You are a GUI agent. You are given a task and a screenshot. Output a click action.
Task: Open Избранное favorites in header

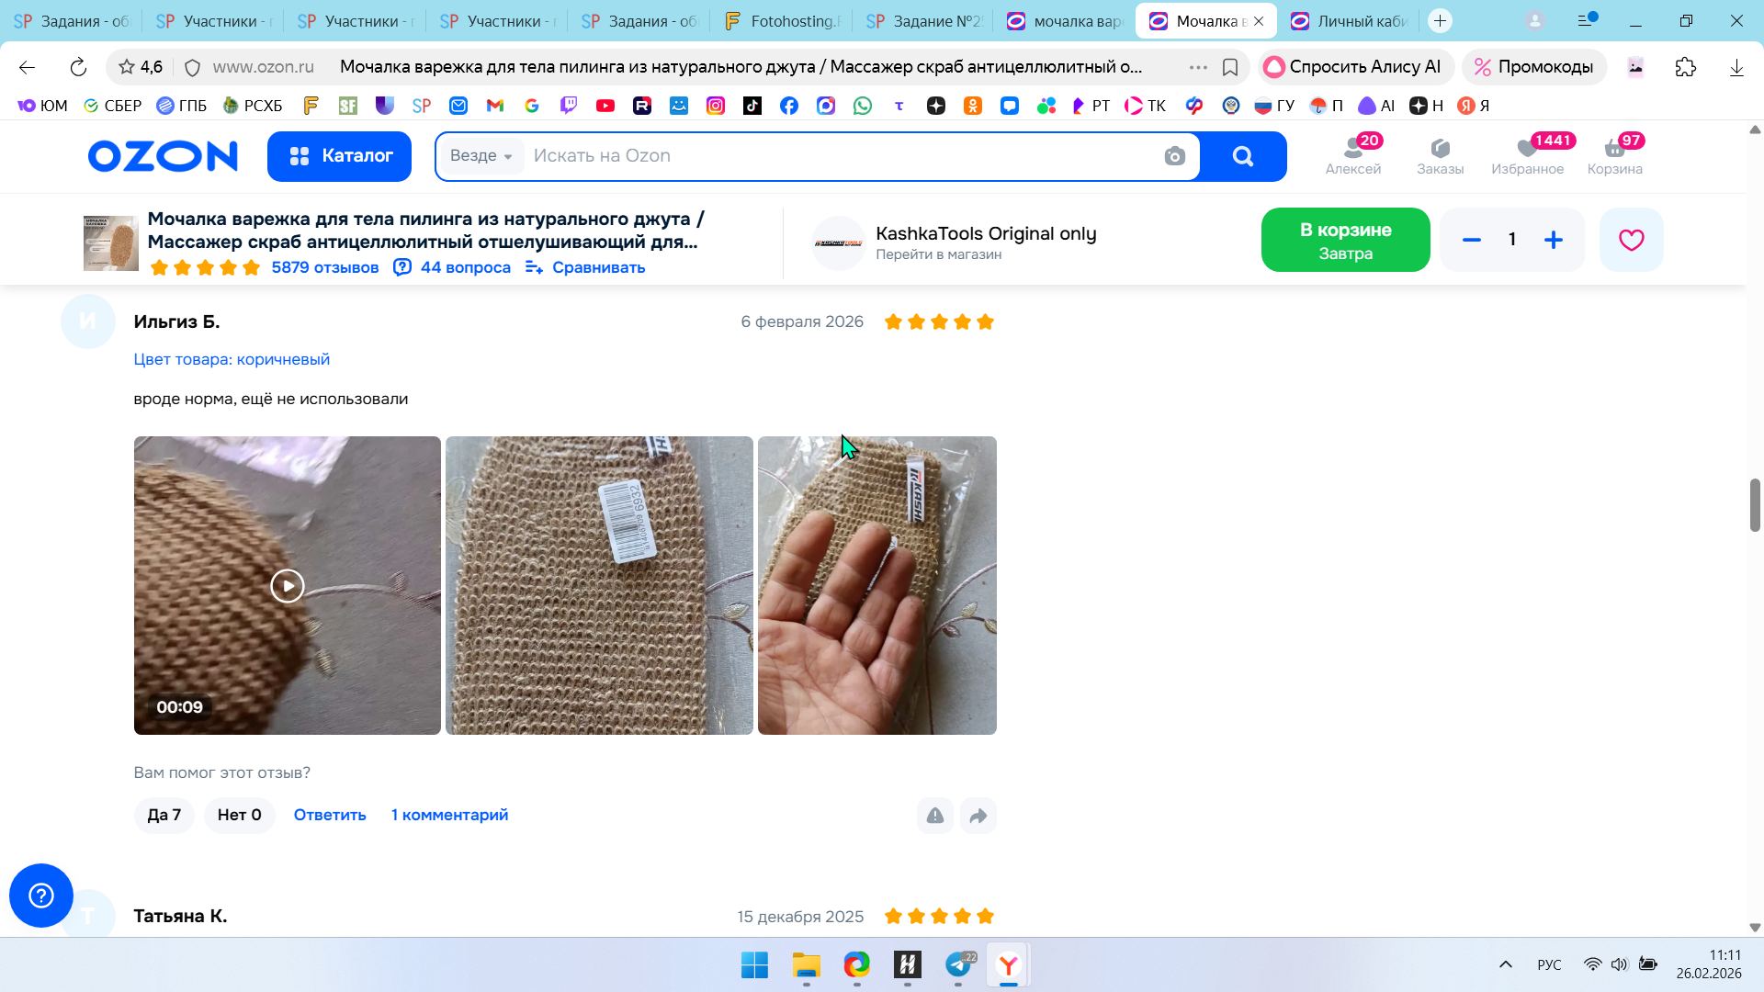1527,155
